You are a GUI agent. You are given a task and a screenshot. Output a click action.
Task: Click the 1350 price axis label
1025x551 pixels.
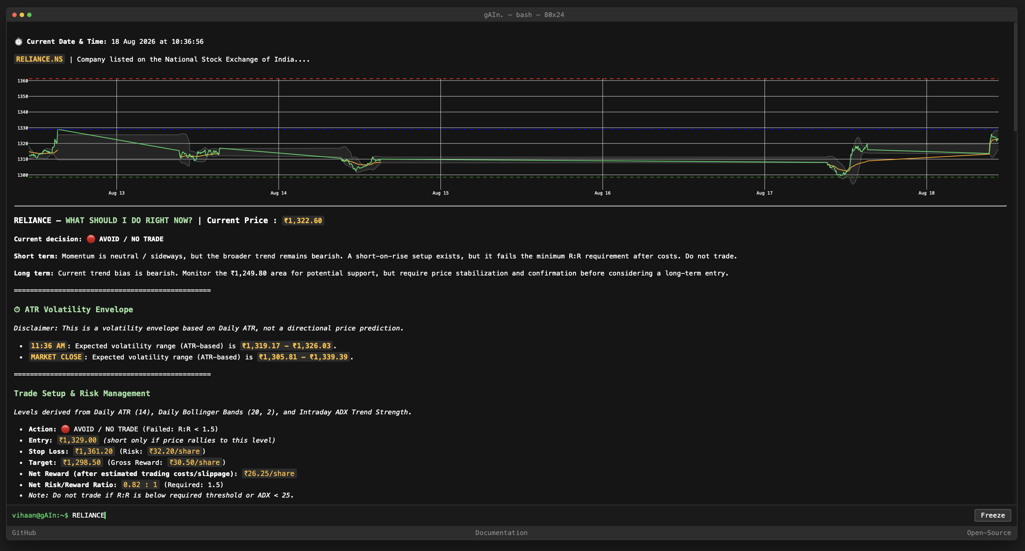(x=23, y=96)
